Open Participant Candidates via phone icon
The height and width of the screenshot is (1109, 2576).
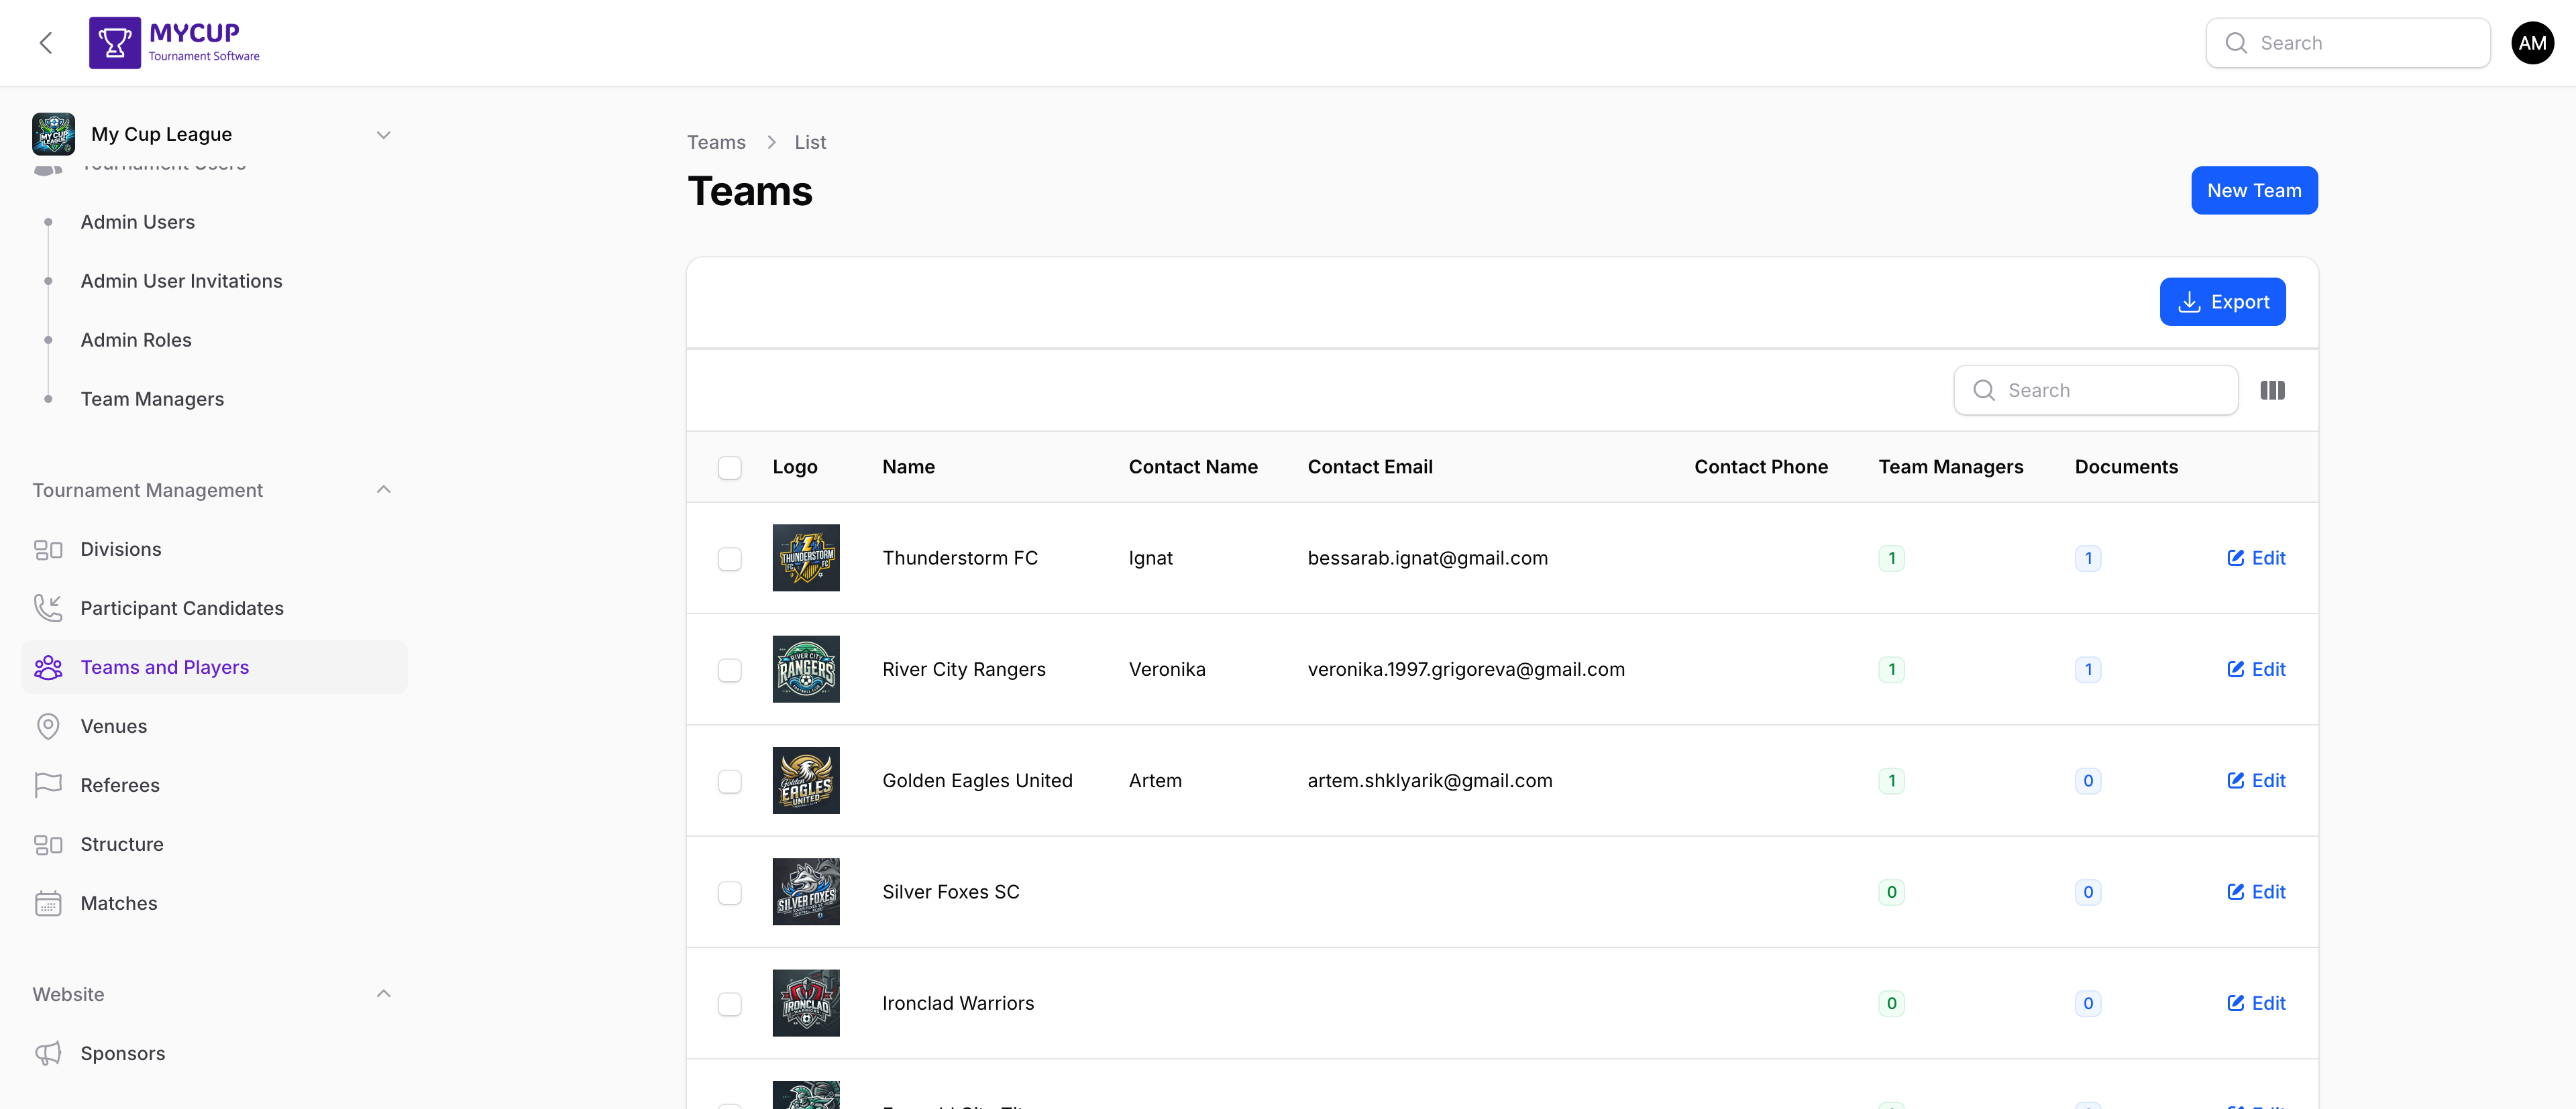[49, 607]
